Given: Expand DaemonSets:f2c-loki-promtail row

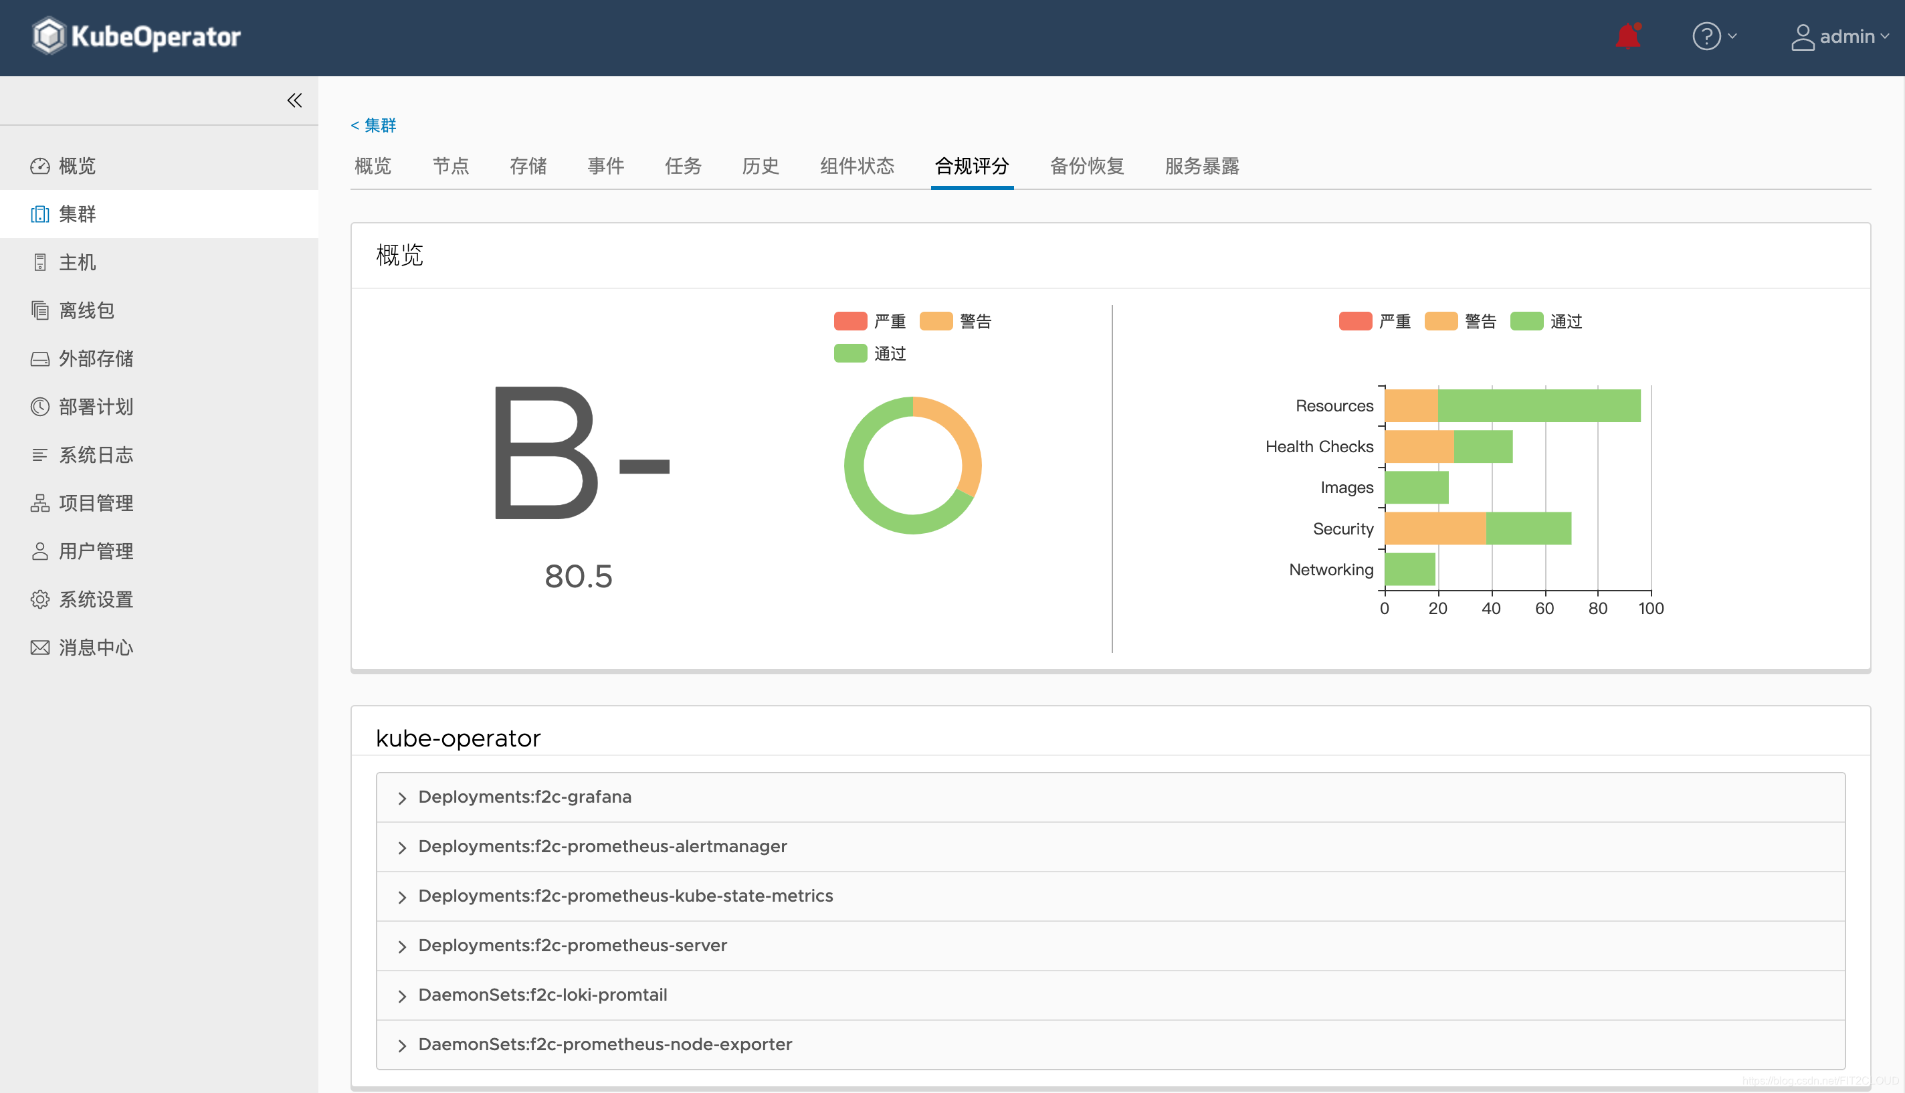Looking at the screenshot, I should pos(1110,995).
